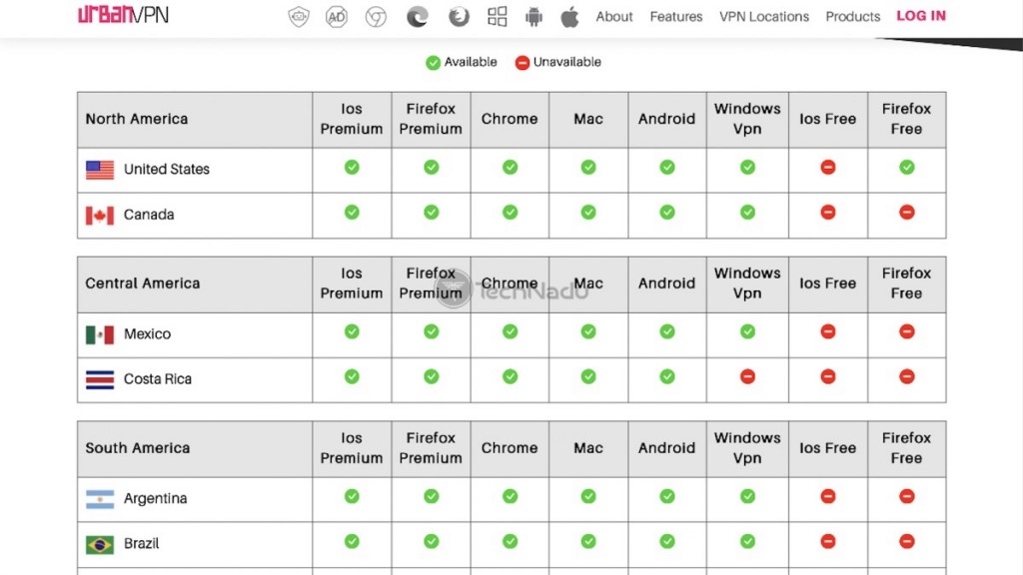Click "Chrome" header in South America table
The image size is (1023, 575).
510,448
